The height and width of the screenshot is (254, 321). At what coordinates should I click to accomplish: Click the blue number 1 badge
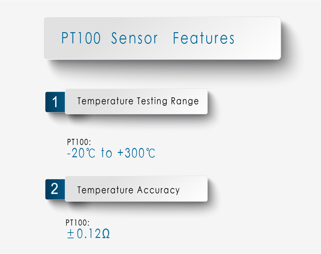tap(55, 102)
